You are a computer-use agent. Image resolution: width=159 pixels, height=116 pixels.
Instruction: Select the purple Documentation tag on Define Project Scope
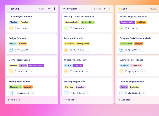tap(36, 65)
